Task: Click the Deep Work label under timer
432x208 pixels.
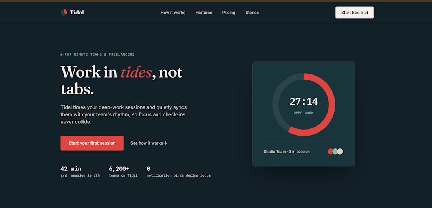Action: click(304, 113)
